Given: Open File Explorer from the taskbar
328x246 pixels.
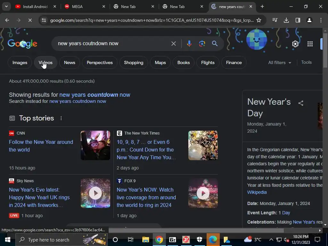Looking at the screenshot, I should [145, 240].
